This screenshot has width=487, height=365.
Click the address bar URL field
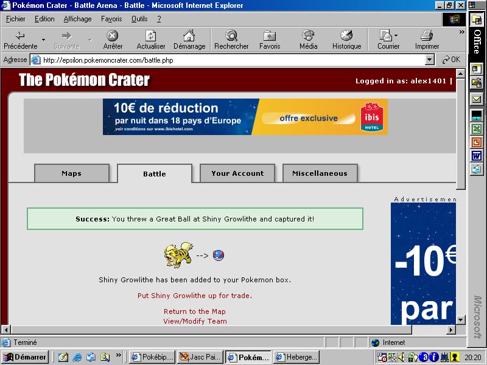point(231,60)
